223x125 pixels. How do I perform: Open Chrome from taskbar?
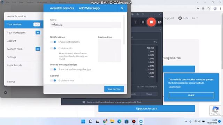[x=105, y=122]
